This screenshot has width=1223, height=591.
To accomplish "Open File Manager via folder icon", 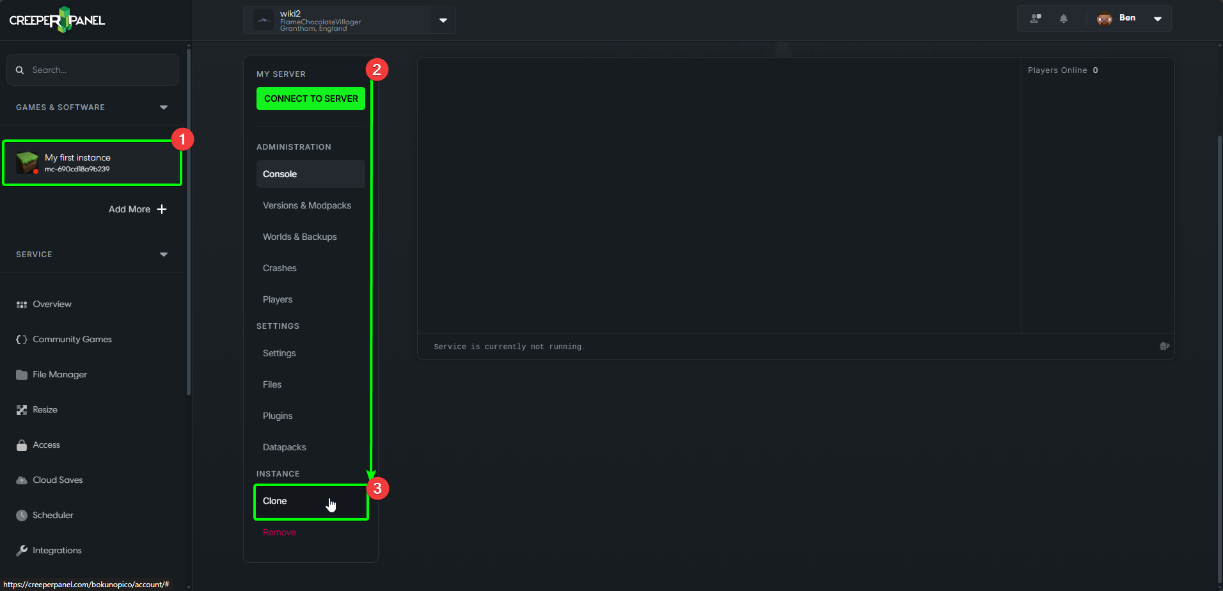I will (x=21, y=374).
